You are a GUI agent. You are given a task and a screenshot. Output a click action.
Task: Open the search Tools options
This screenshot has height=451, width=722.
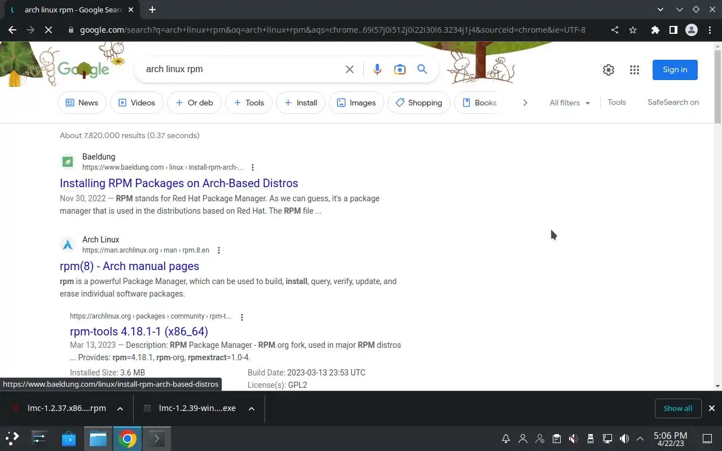click(617, 103)
